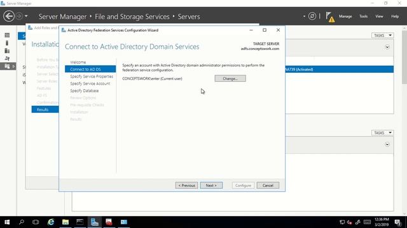Open the Windows Start menu
The width and height of the screenshot is (407, 228).
pyautogui.click(x=7, y=222)
